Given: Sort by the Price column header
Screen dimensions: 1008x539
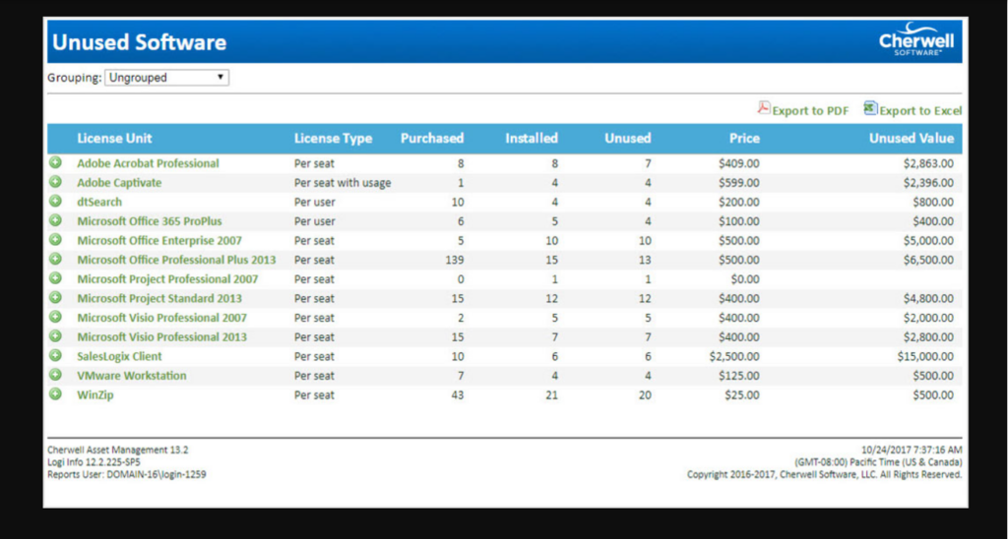Looking at the screenshot, I should tap(744, 138).
